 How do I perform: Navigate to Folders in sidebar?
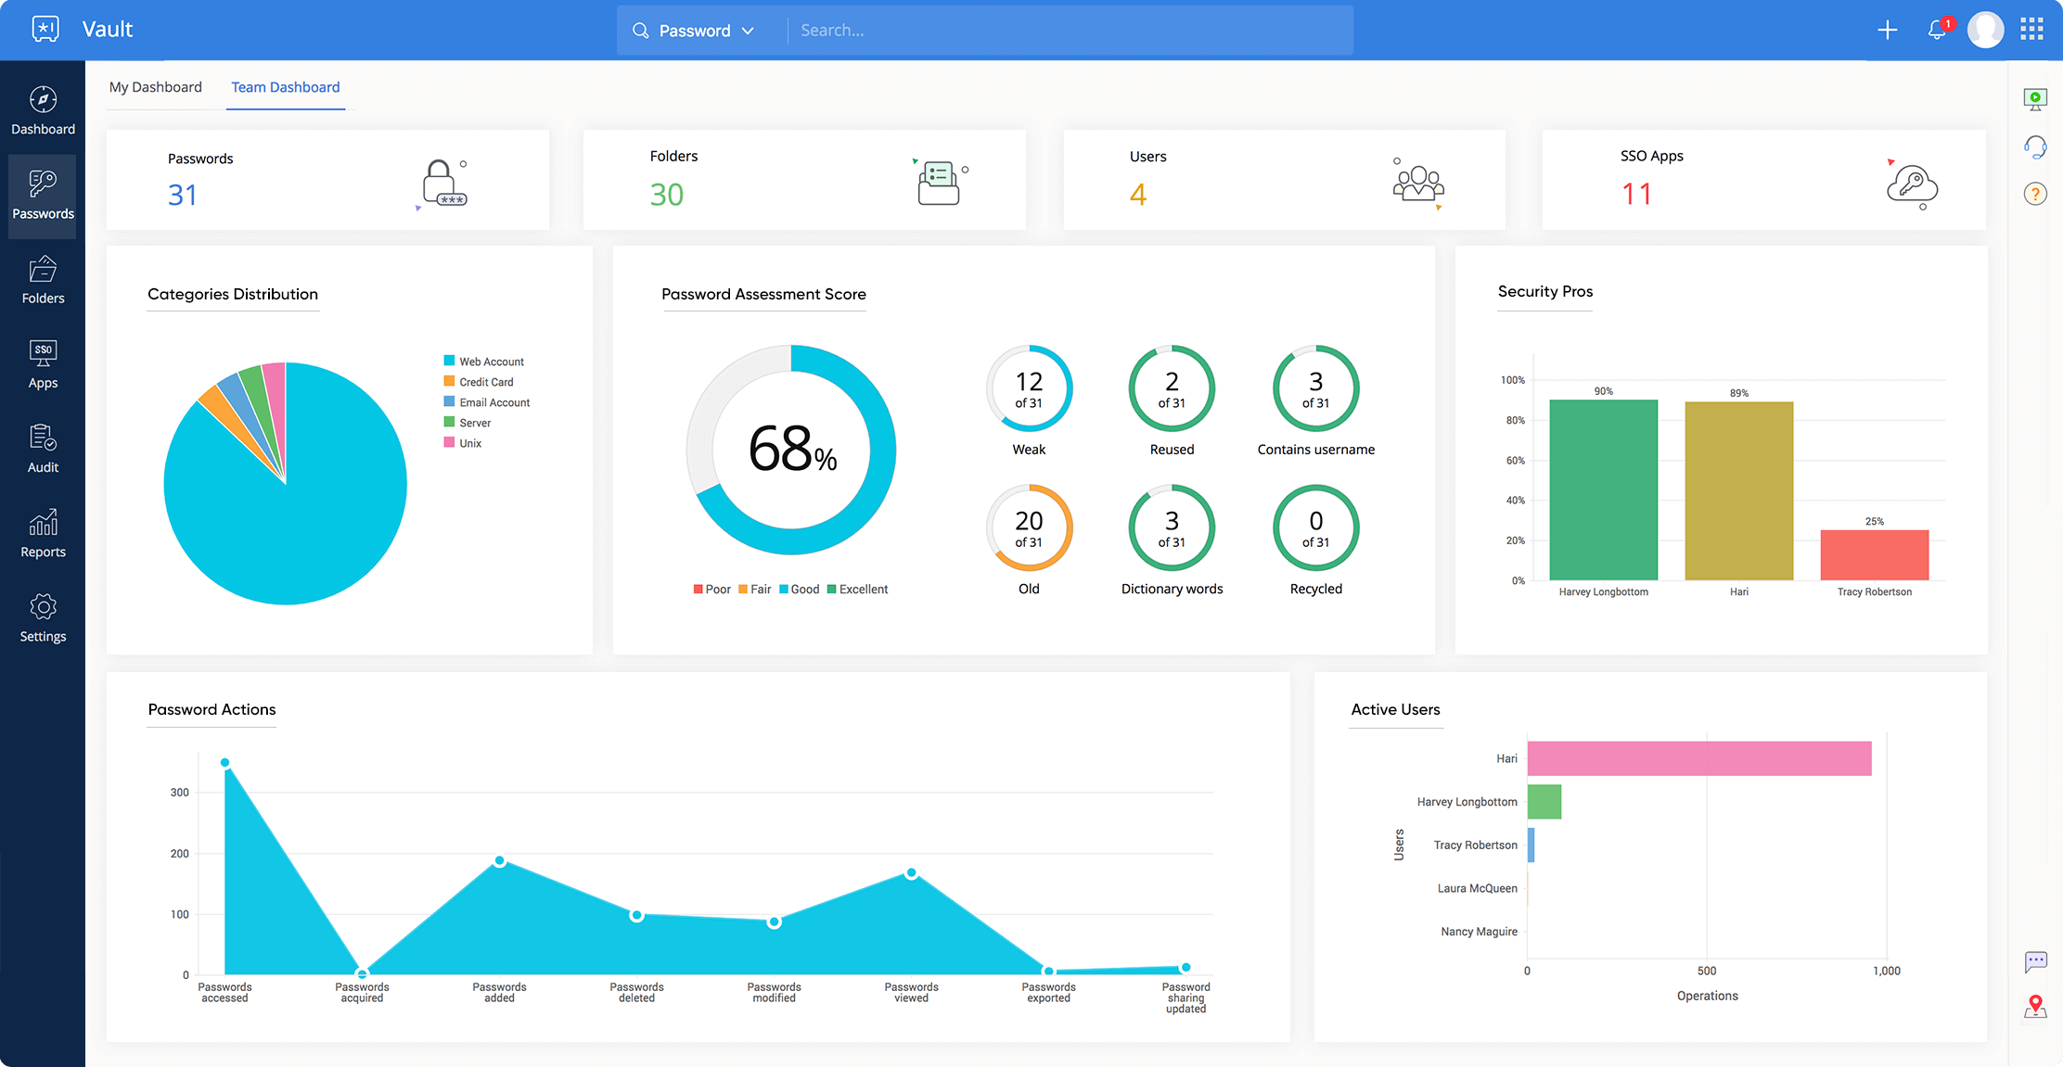tap(43, 287)
